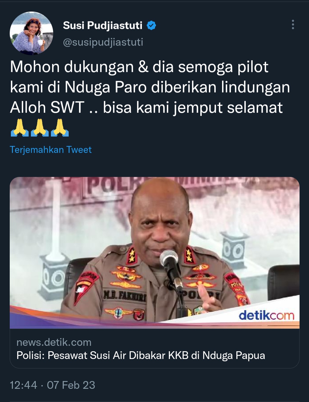Click the blue verified badge icon
Screen dimensions: 309x402
click(x=151, y=26)
